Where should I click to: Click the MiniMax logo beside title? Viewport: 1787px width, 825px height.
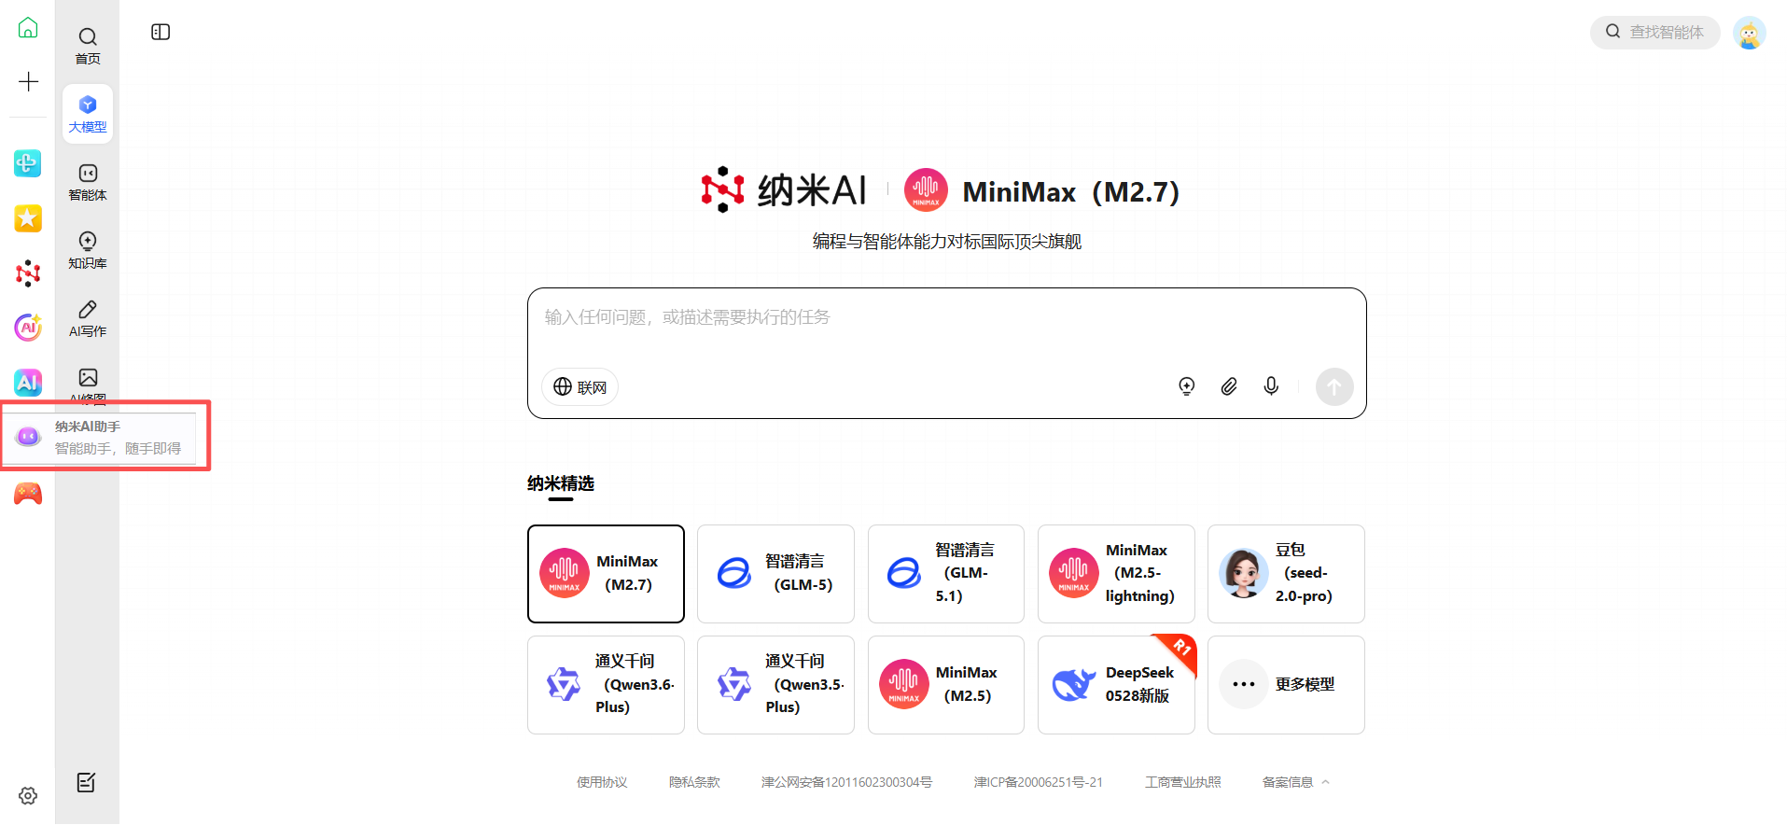pos(926,190)
